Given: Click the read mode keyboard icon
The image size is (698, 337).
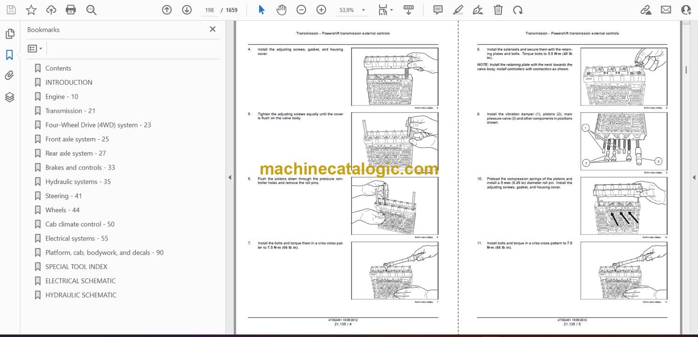Looking at the screenshot, I should 409,10.
